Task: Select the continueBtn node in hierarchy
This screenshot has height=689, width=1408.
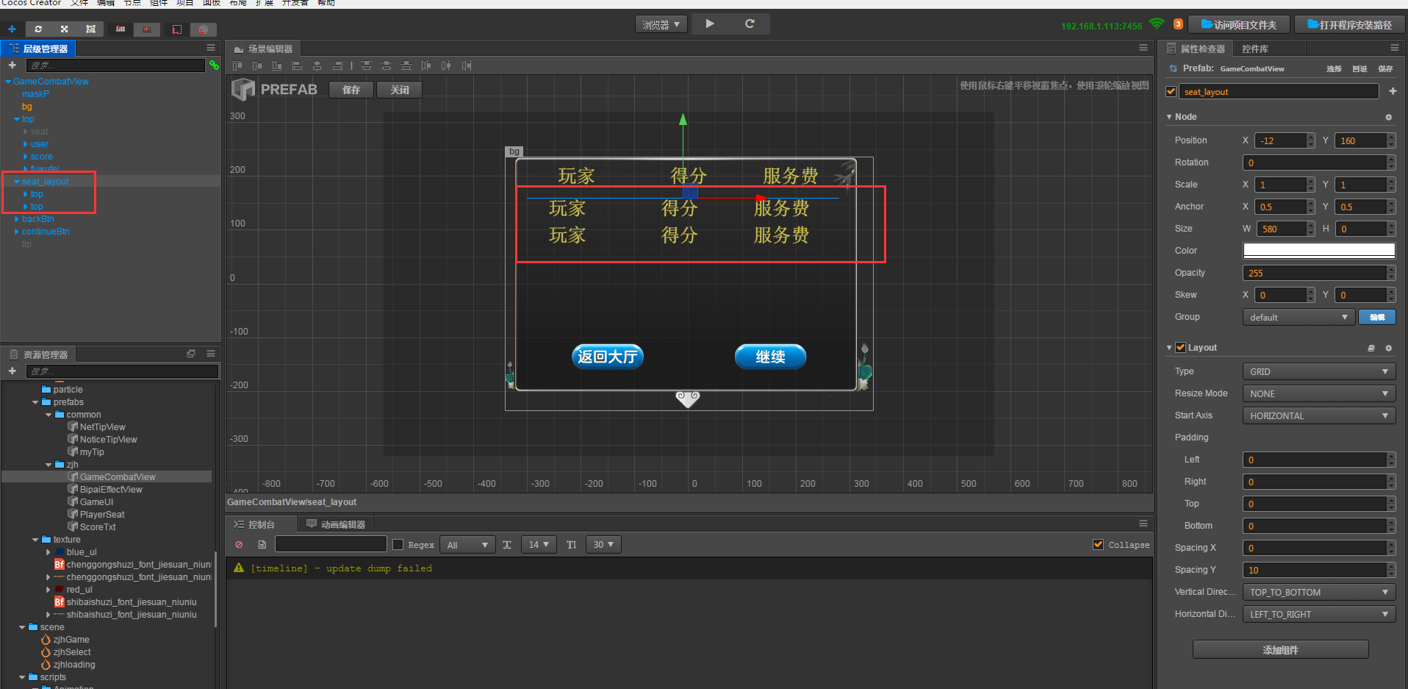Action: click(x=46, y=232)
